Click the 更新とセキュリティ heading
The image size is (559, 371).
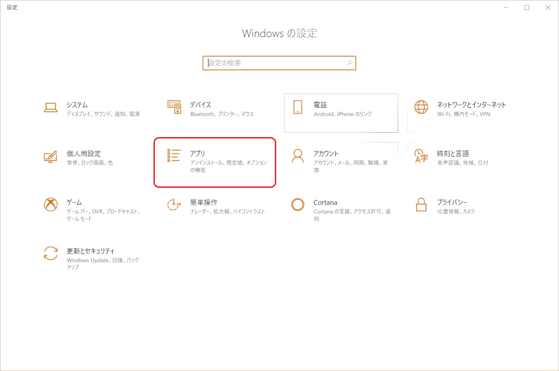pyautogui.click(x=91, y=251)
